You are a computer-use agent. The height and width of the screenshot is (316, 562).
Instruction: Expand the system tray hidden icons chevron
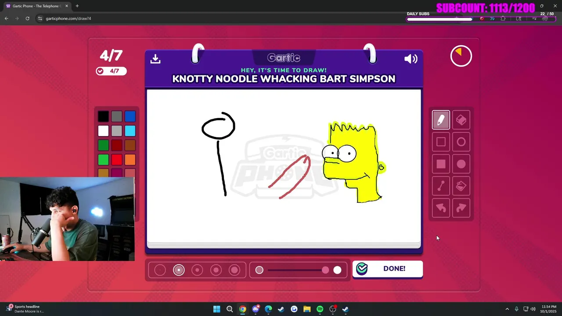point(507,309)
